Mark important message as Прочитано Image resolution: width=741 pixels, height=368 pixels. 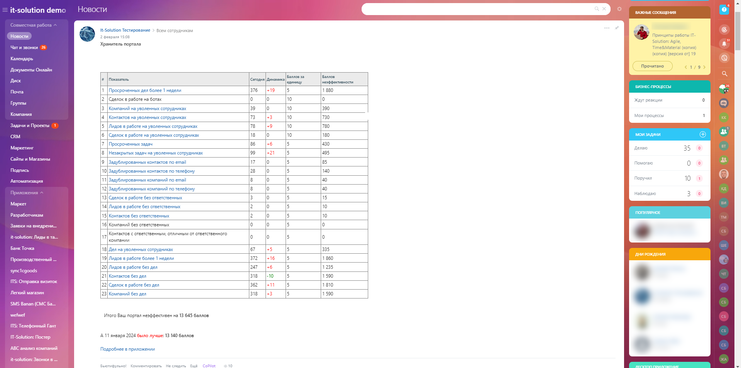pos(652,66)
